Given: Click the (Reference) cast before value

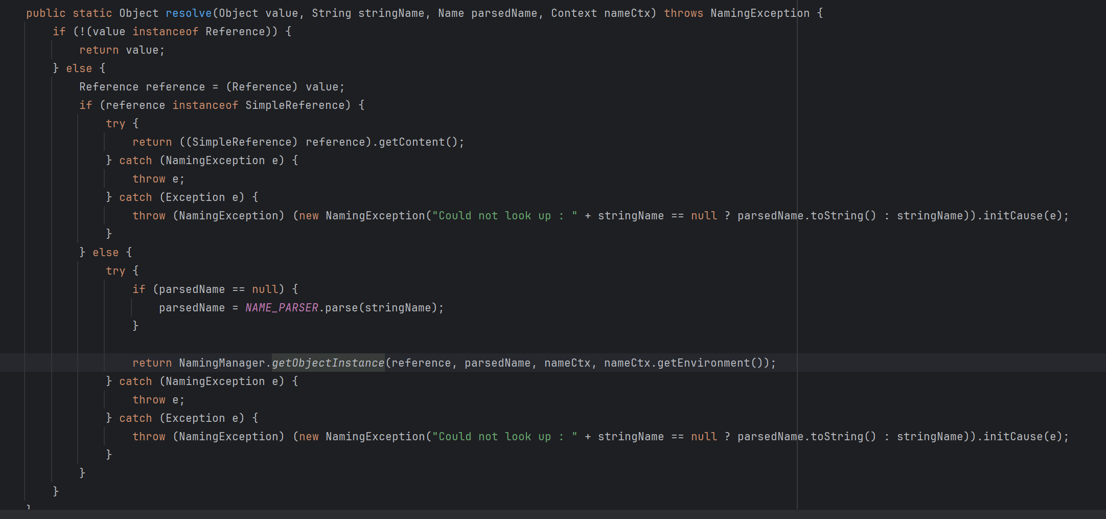Looking at the screenshot, I should click(261, 87).
